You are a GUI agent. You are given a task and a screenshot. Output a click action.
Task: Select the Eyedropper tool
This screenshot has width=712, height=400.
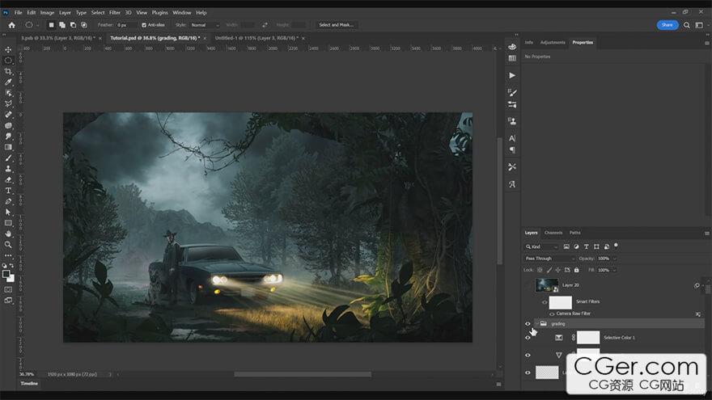coord(8,82)
